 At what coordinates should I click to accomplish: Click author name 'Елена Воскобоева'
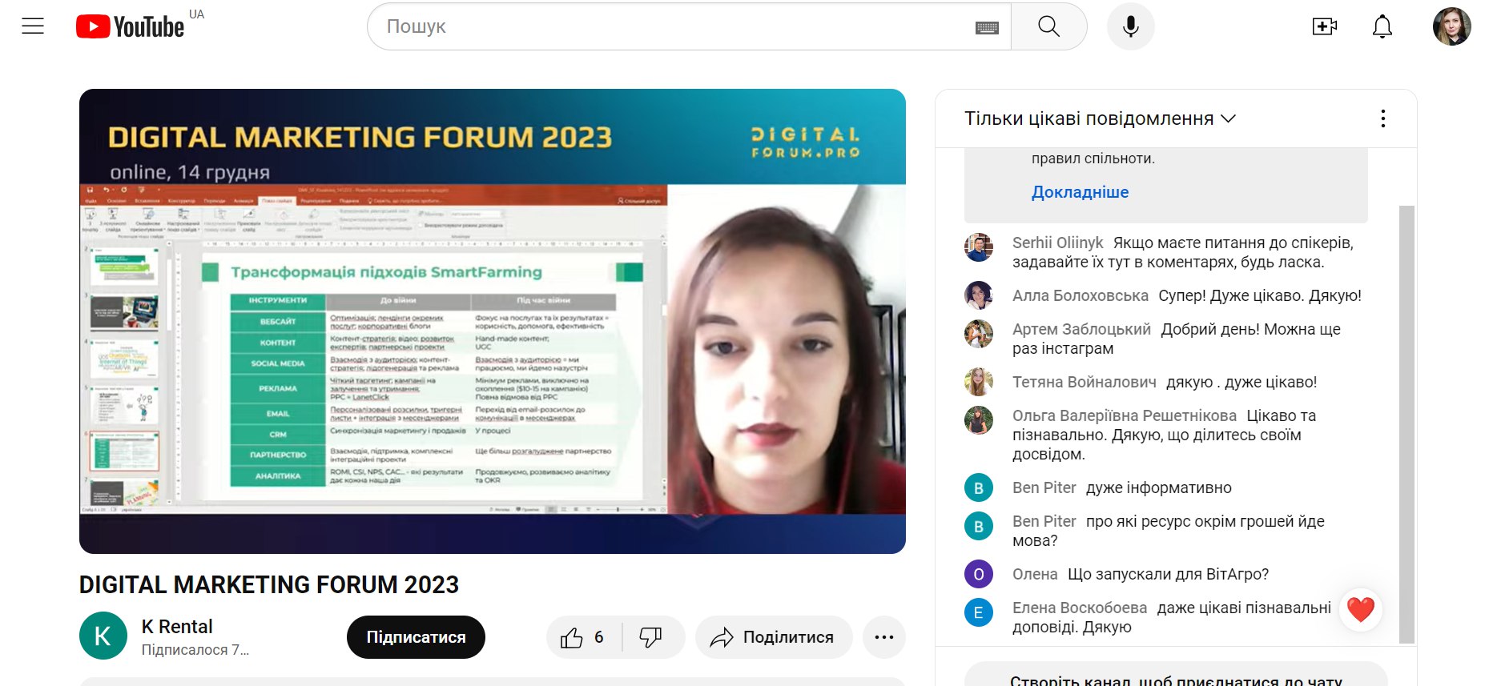[x=1080, y=608]
